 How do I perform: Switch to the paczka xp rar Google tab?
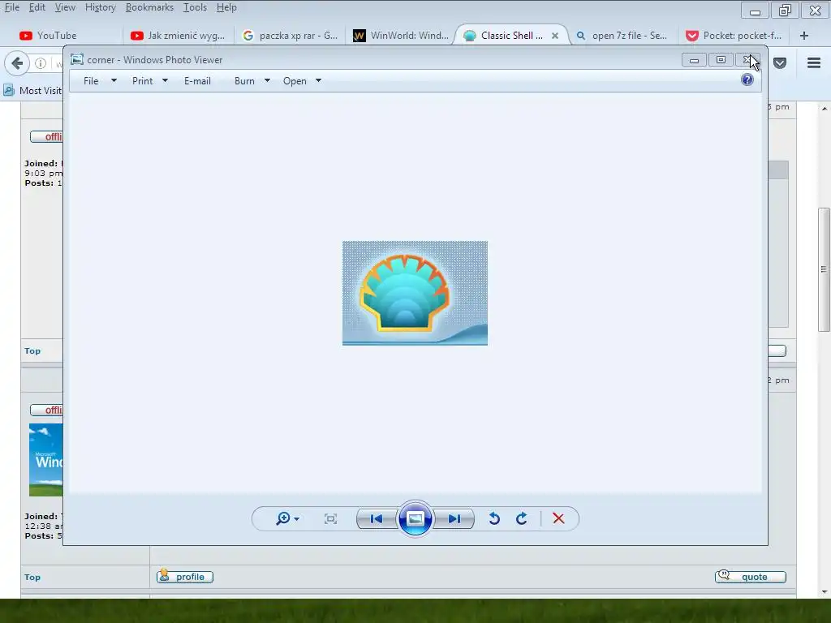tap(290, 36)
